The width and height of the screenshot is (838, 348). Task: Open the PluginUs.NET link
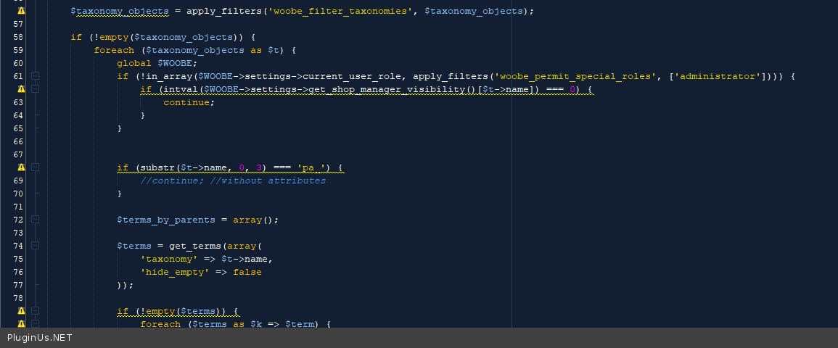coord(40,338)
